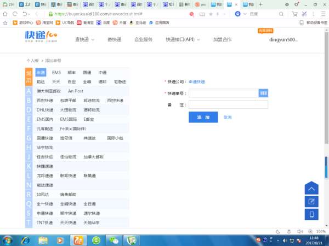Open the 企业服务 navigation item
Image resolution: width=329 pixels, height=246 pixels.
click(144, 39)
